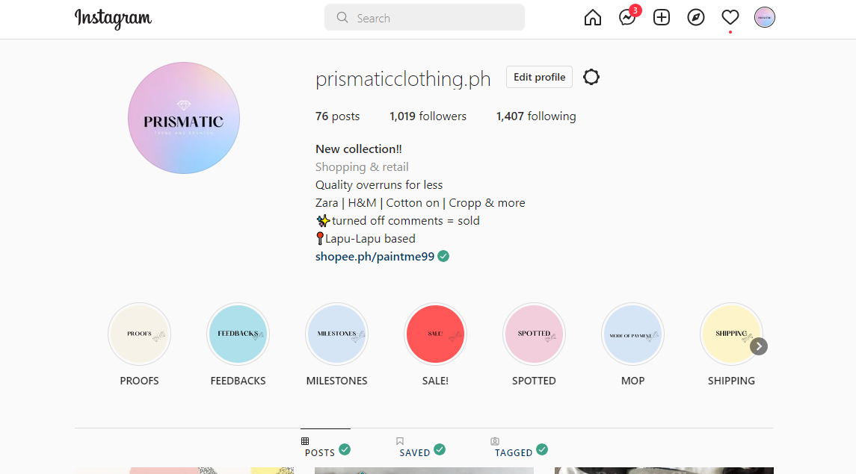Click the Instagram logo

113,18
